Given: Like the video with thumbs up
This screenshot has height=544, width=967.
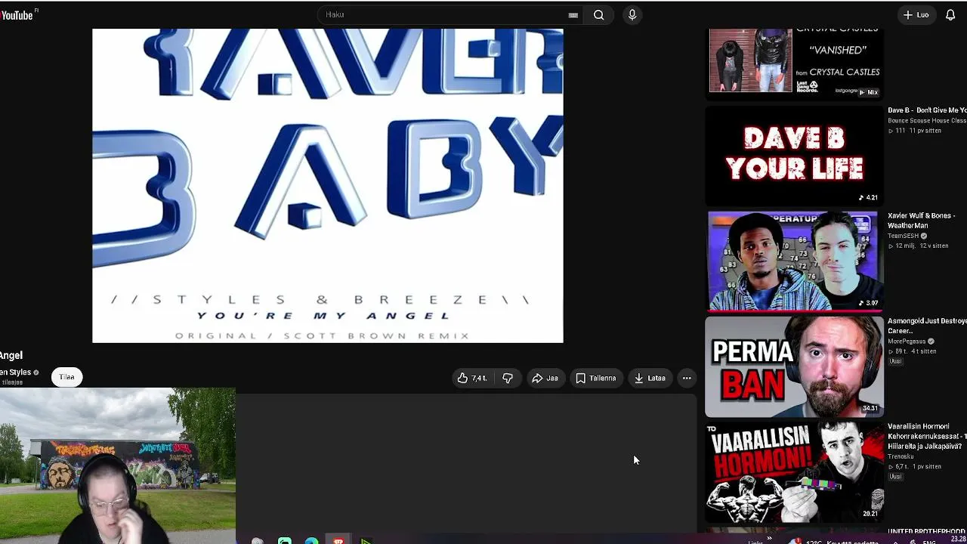Looking at the screenshot, I should (473, 378).
